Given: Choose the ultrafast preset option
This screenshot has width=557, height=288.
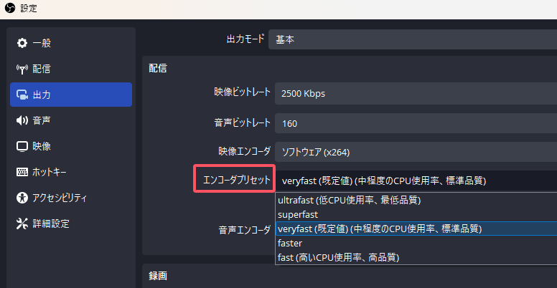Looking at the screenshot, I should 349,200.
